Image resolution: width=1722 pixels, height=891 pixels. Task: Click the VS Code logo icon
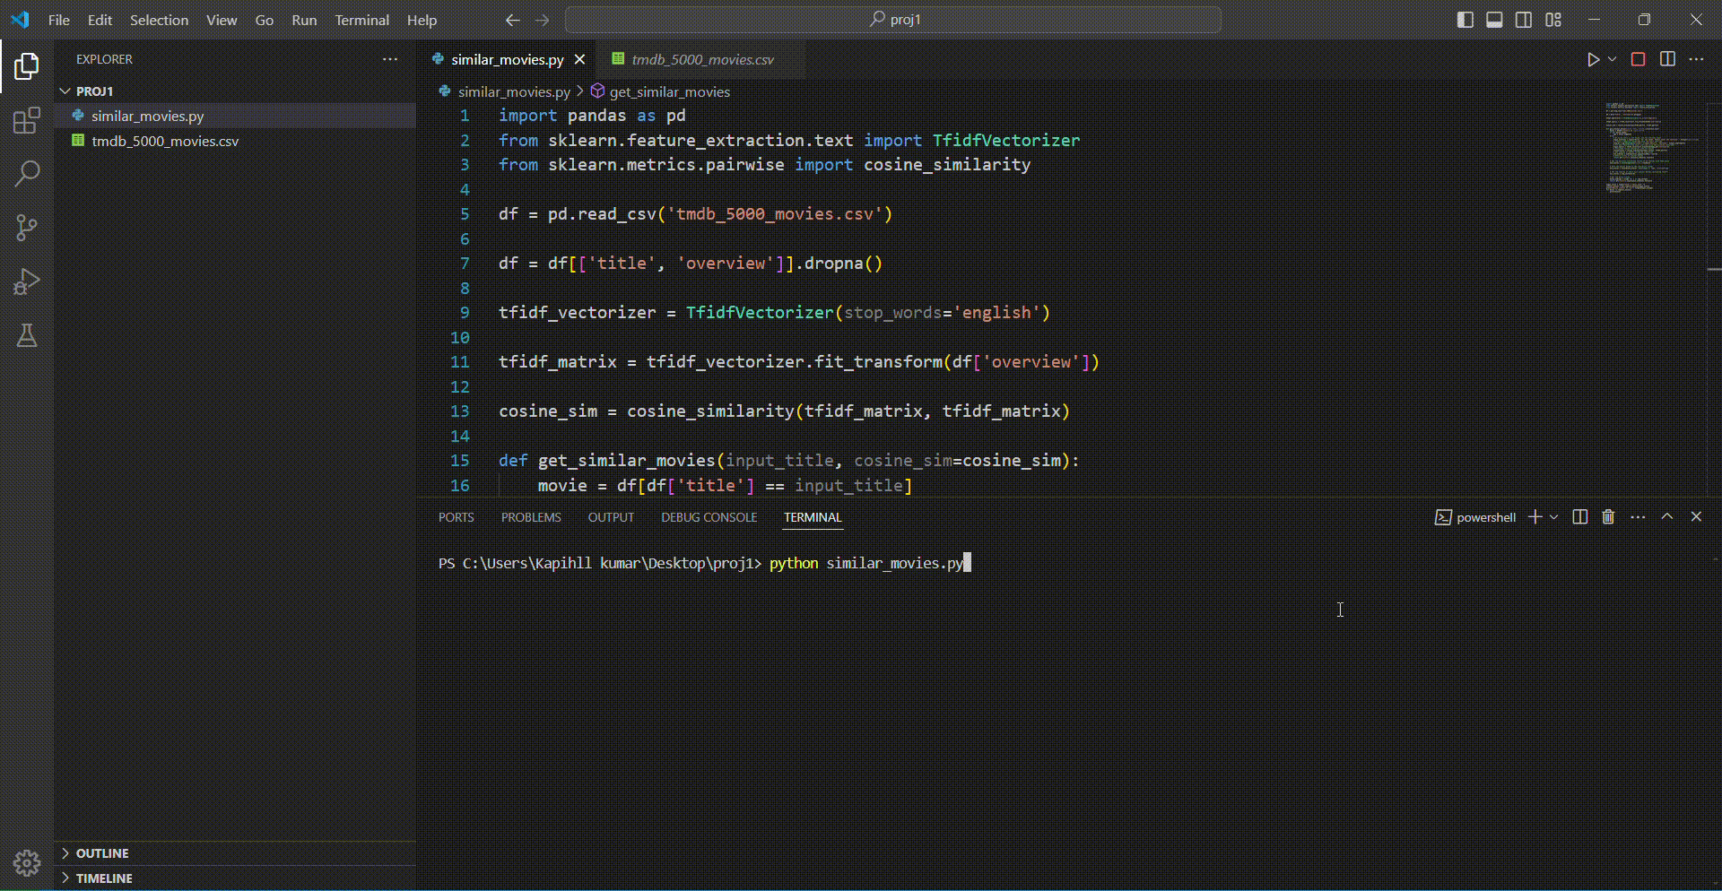point(20,20)
